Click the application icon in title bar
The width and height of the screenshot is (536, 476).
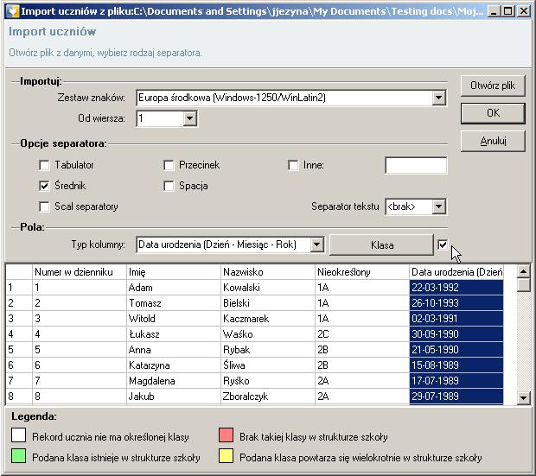tap(13, 11)
